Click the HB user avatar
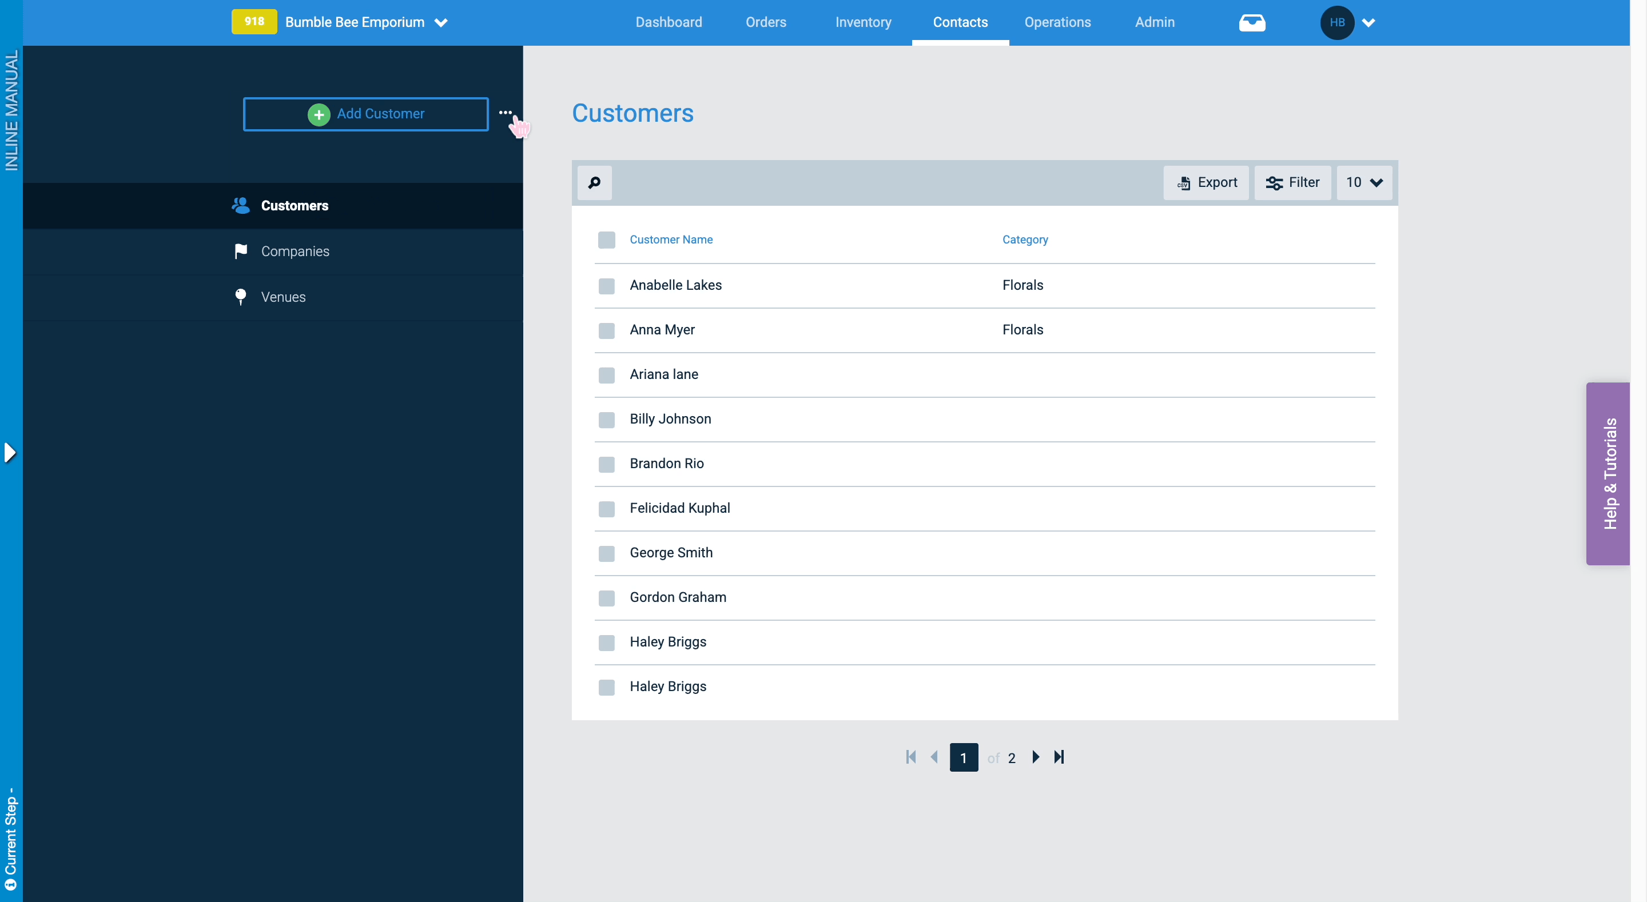 pos(1337,22)
